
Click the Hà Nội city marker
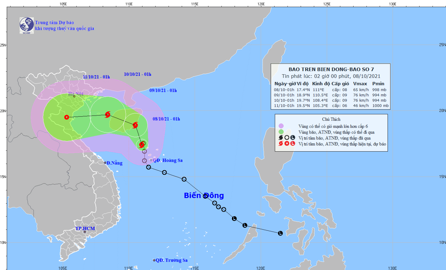click(x=74, y=96)
